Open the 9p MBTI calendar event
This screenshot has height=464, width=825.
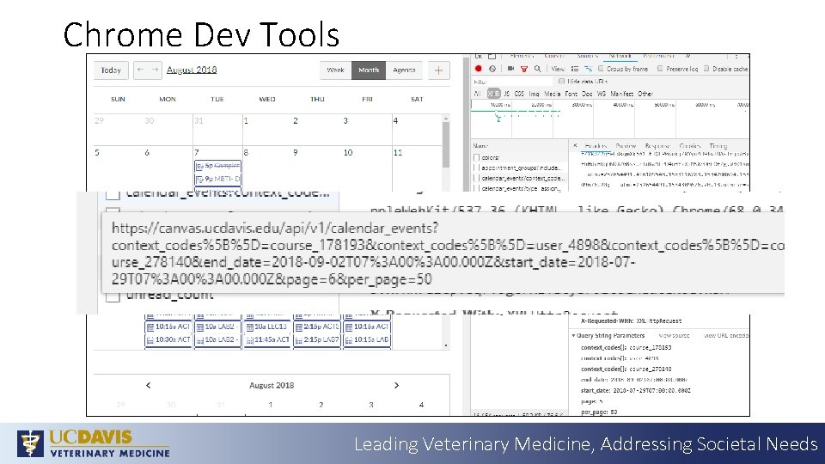pos(217,179)
